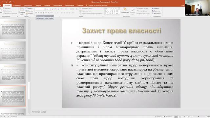
Task: Open Text Direction (Напрямок тексту) dropdown
Action: tap(86, 8)
